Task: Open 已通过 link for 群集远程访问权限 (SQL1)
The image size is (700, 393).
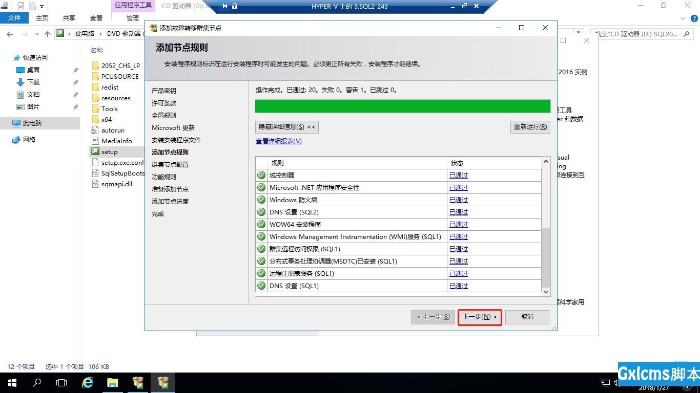Action: click(x=459, y=249)
